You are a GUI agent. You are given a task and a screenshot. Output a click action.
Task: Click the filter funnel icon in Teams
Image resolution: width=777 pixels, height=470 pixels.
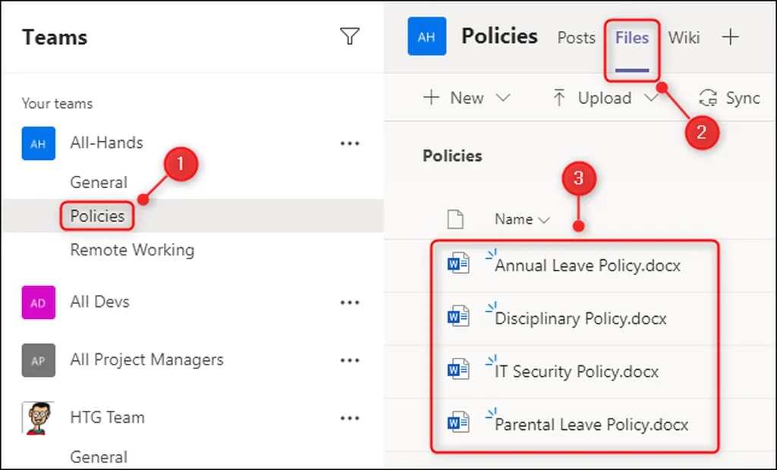(x=350, y=36)
